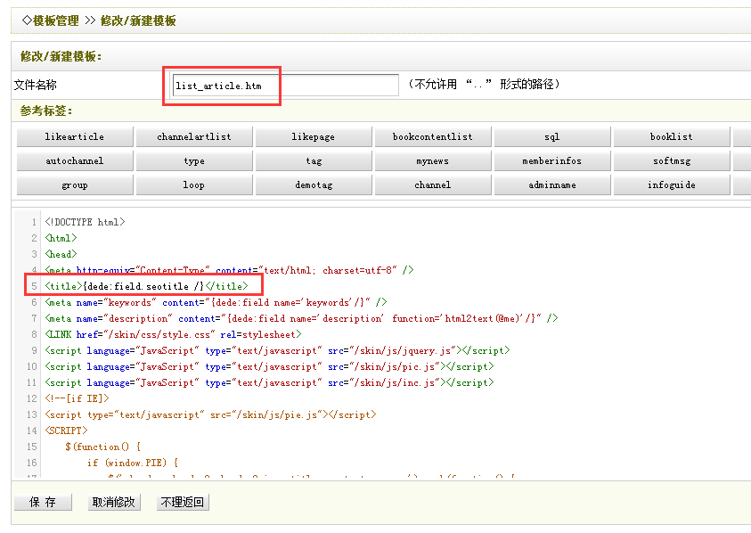Click the pic.js script line
Viewport: 751px width, 533px height.
pyautogui.click(x=269, y=366)
